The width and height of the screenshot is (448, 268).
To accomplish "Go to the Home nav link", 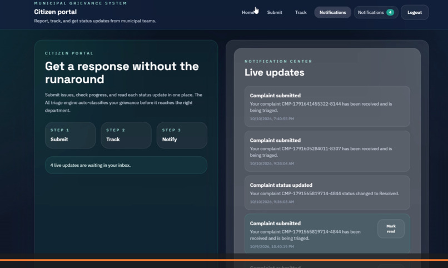I will (248, 13).
